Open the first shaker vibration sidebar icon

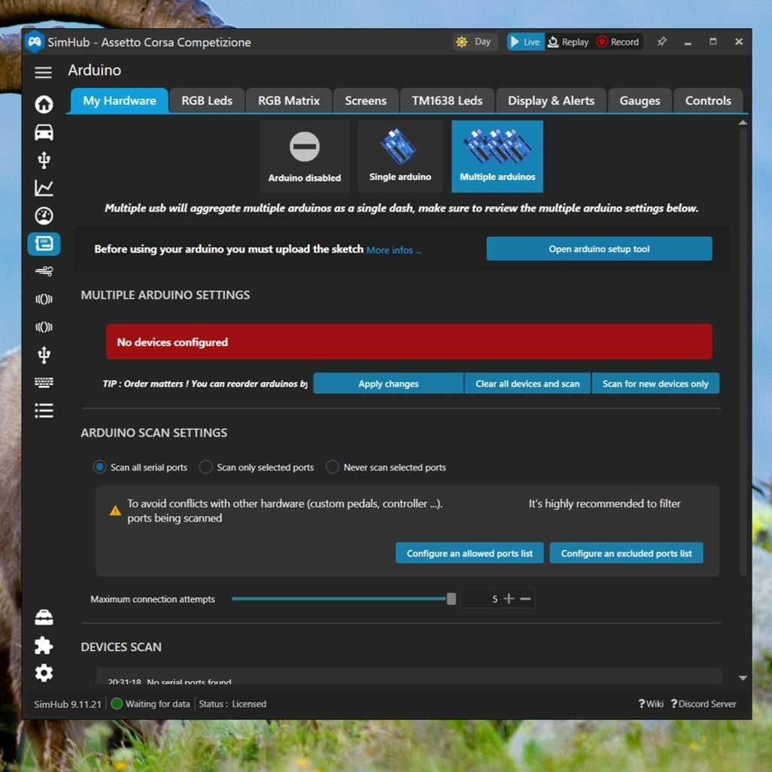coord(44,299)
